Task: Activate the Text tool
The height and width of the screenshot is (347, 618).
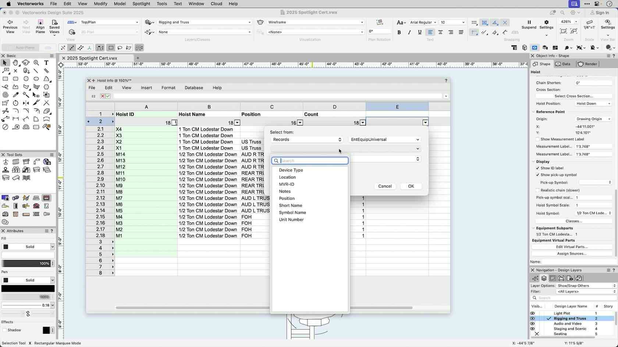Action: click(x=46, y=63)
